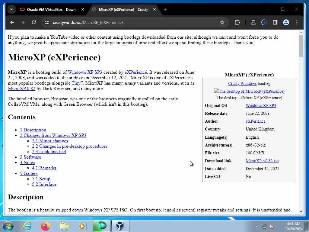Open a new browser tab
309x232 pixels.
click(165, 9)
